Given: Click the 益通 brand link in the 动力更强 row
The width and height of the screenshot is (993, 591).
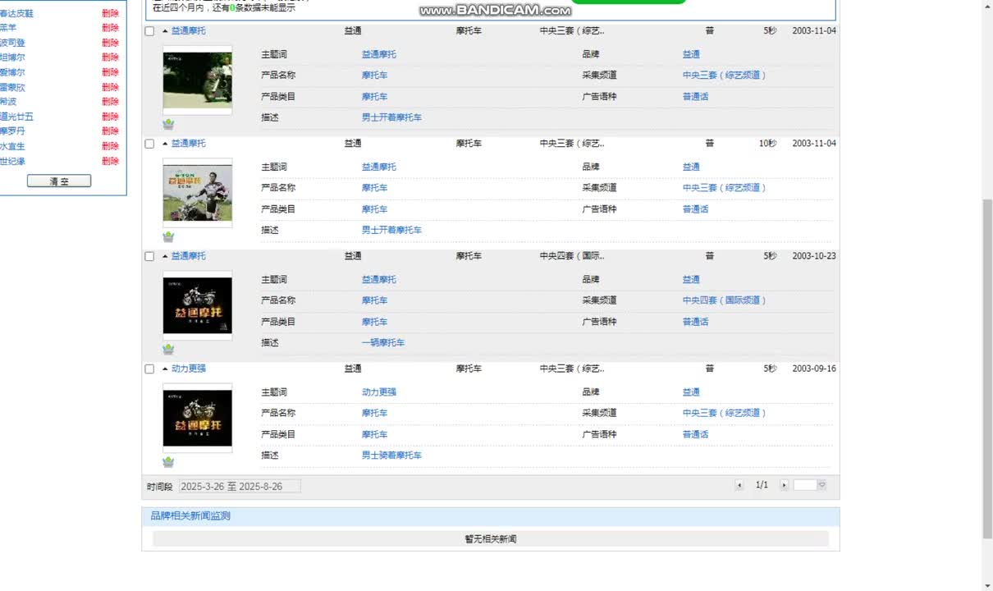Looking at the screenshot, I should point(691,392).
